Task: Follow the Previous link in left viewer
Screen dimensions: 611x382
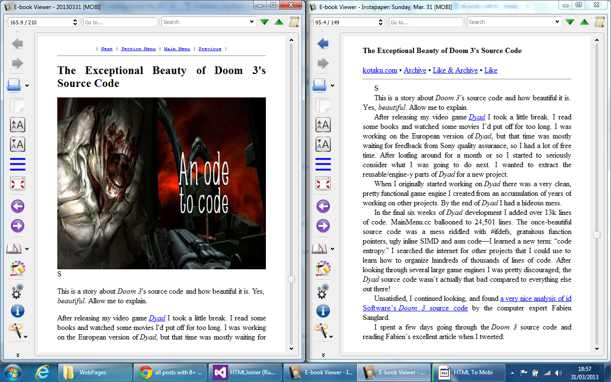Action: (x=210, y=49)
